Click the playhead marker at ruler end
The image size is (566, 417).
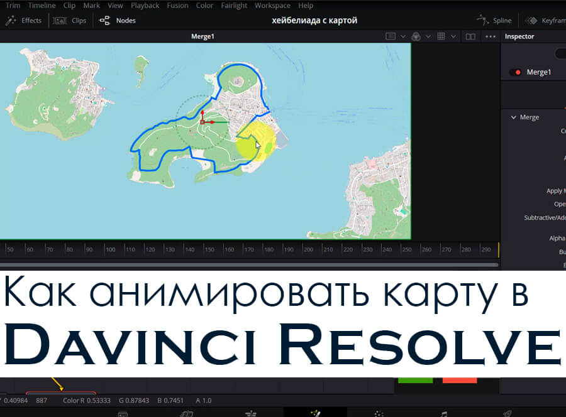pos(499,250)
